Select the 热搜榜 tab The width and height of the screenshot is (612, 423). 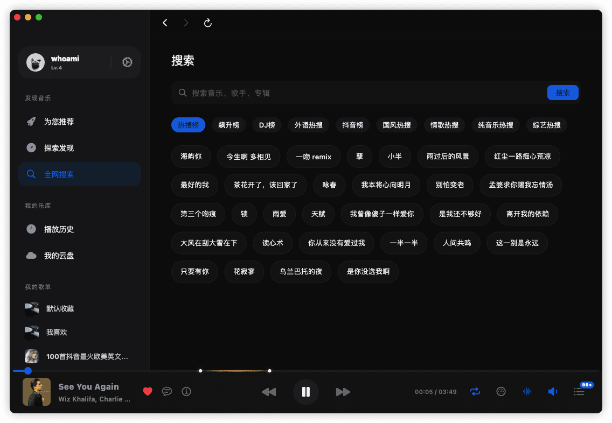coord(188,125)
